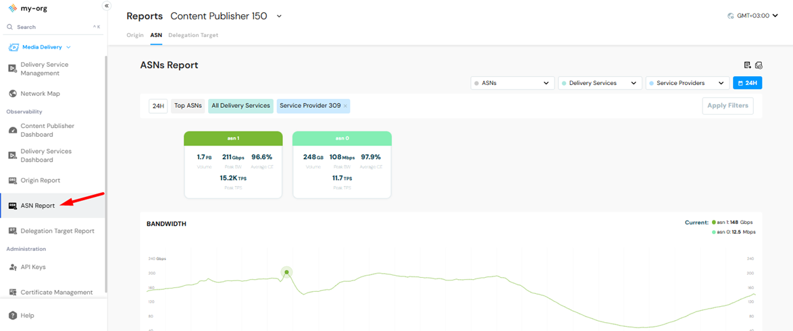Click the All Delivery Services chip

coord(240,106)
